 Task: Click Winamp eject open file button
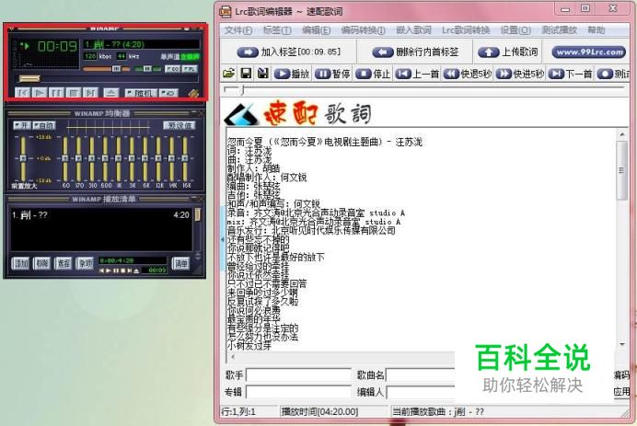(x=110, y=93)
